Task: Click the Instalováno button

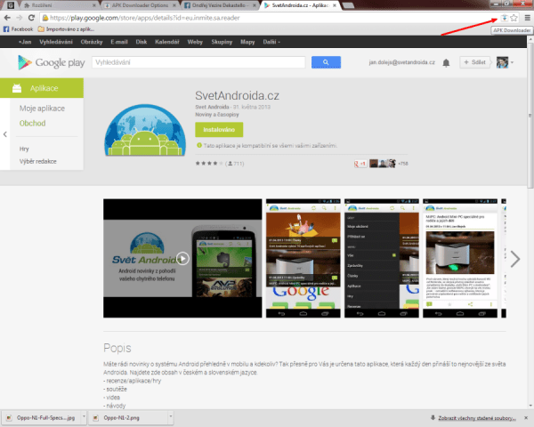Action: pyautogui.click(x=219, y=130)
